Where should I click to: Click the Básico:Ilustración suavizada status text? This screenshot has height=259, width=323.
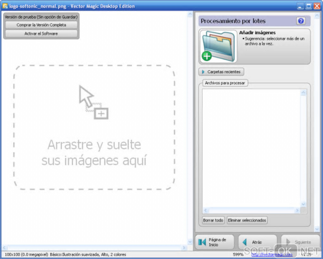pos(88,255)
